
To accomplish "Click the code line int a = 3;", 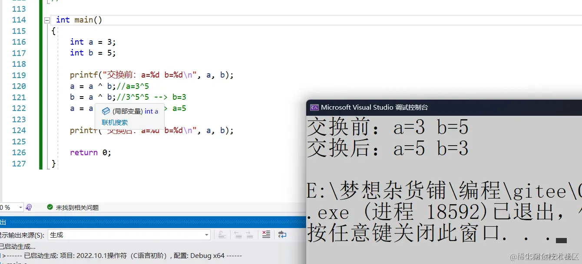I will (x=93, y=42).
